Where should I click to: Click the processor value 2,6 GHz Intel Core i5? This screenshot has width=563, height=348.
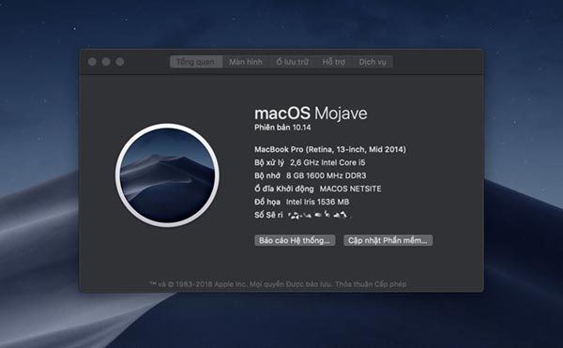[x=327, y=162]
